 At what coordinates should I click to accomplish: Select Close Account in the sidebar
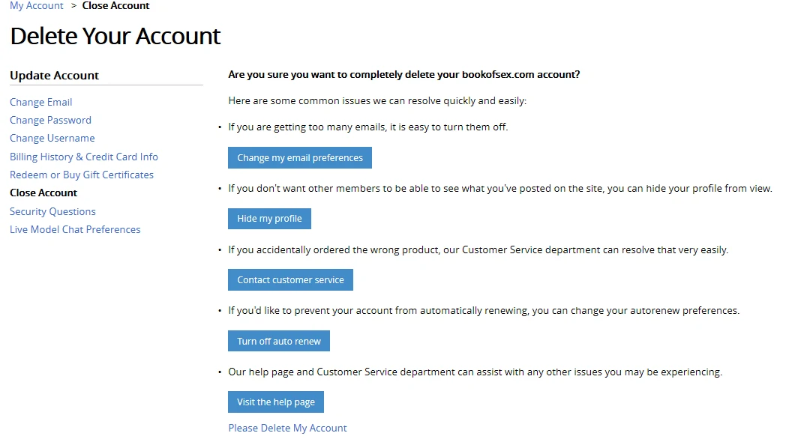tap(43, 193)
